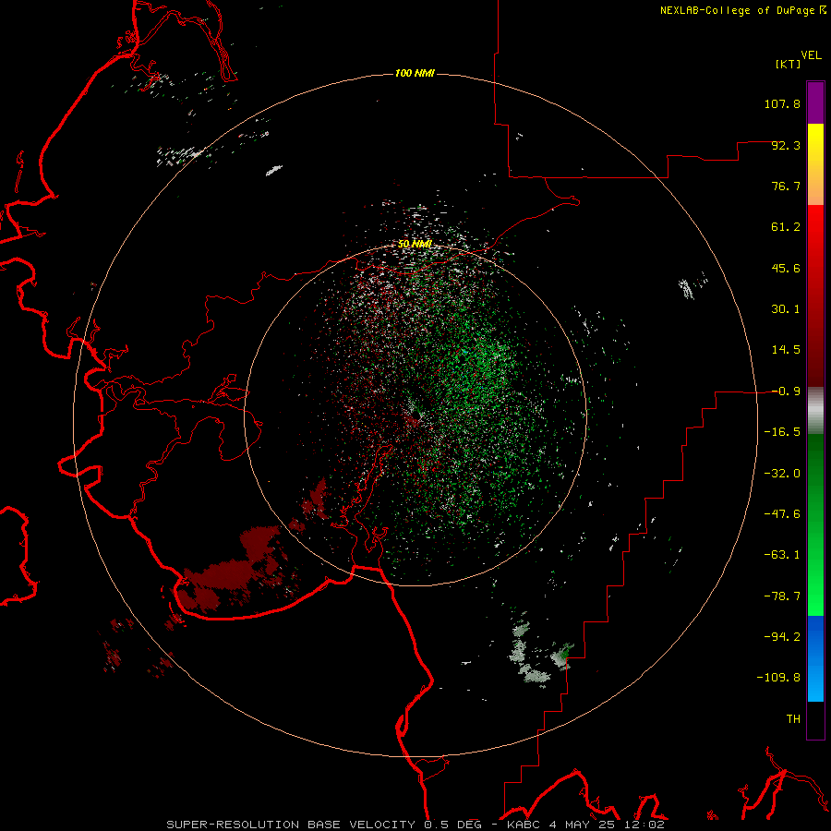Click the -32.0 velocity scale value
The height and width of the screenshot is (831, 831).
[x=782, y=474]
